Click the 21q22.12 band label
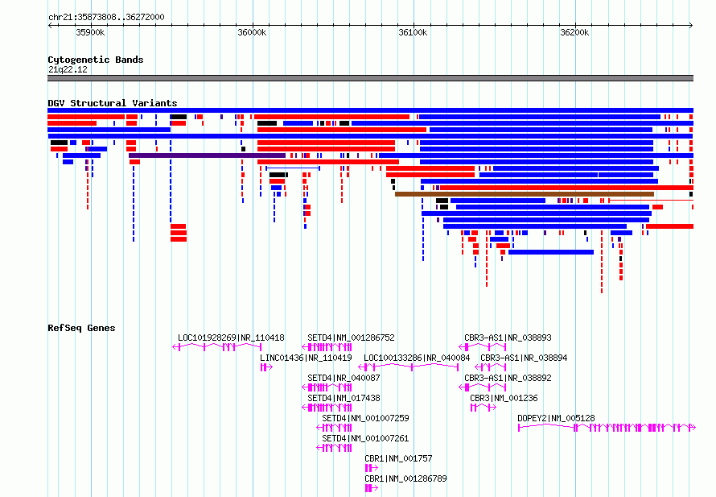Viewport: 716px width, 497px height. pyautogui.click(x=68, y=69)
